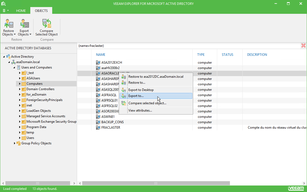
Task: Click the Group Policy Objects icon
Action: (19, 143)
